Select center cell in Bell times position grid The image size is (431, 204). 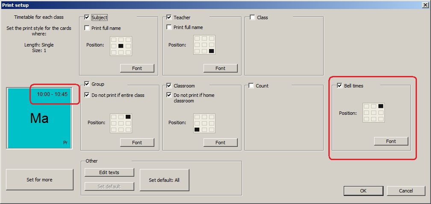[x=373, y=113]
